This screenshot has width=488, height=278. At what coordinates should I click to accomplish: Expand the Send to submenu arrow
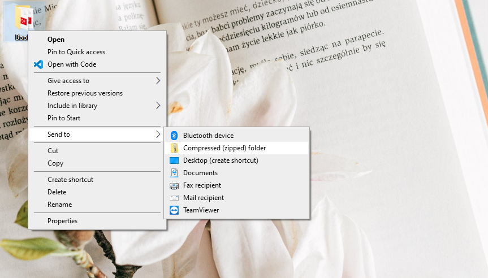point(158,134)
